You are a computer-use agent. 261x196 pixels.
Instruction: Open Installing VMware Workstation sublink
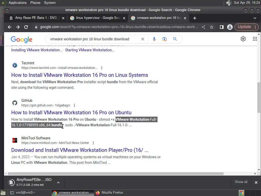37,50
